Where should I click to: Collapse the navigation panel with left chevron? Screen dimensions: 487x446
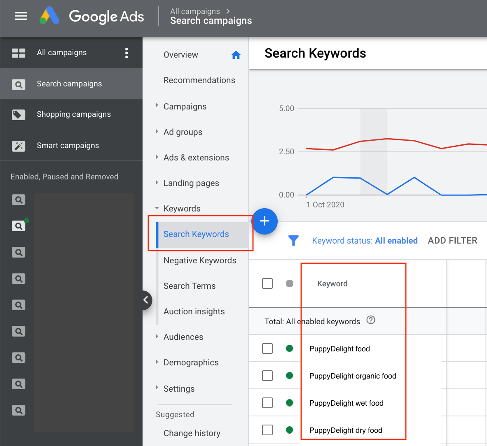coord(146,300)
